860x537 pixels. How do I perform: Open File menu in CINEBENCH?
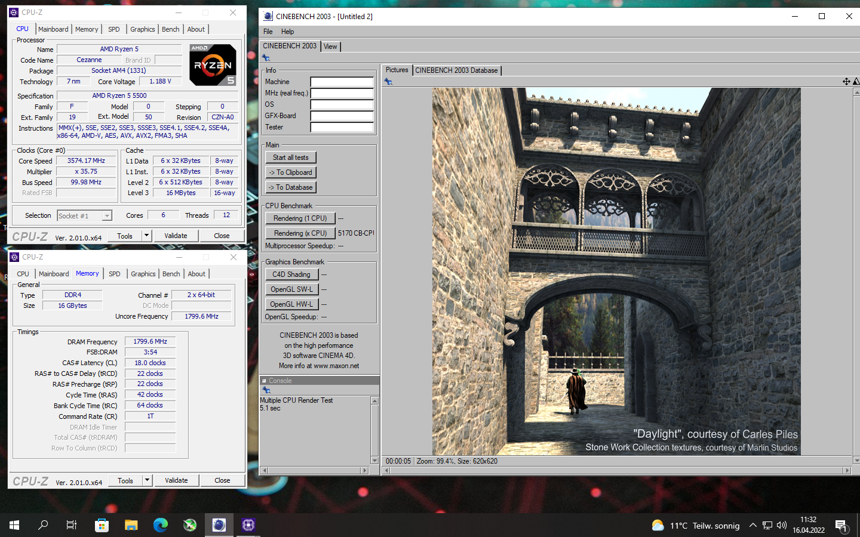(268, 32)
